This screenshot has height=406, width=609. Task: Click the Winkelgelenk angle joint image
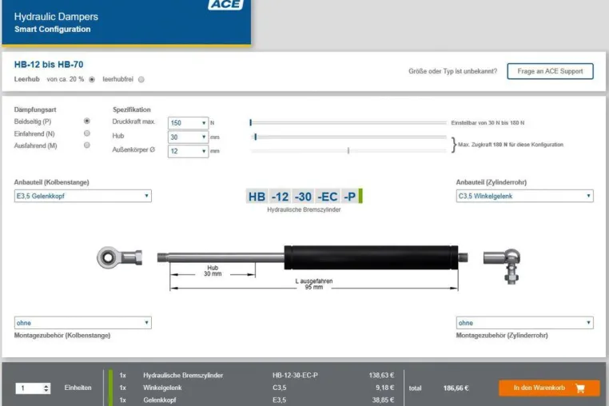click(x=502, y=266)
